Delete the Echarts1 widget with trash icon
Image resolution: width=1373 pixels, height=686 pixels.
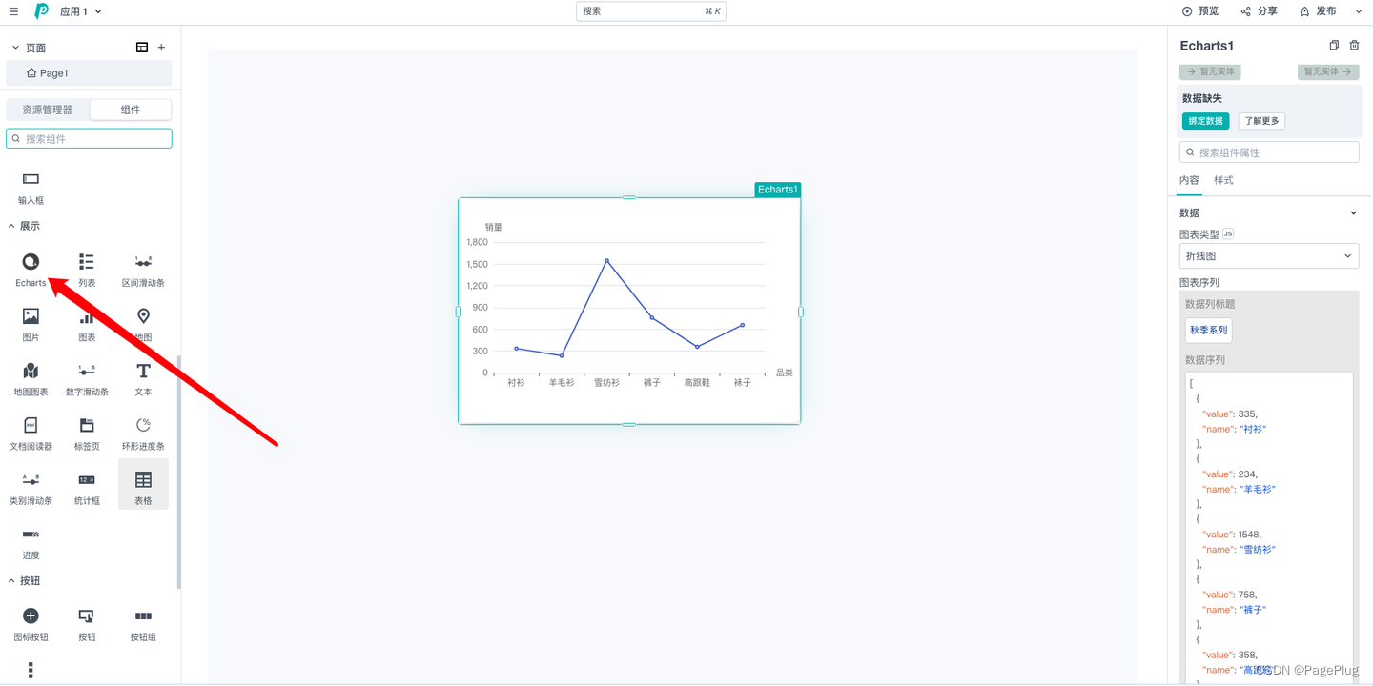[x=1354, y=46]
